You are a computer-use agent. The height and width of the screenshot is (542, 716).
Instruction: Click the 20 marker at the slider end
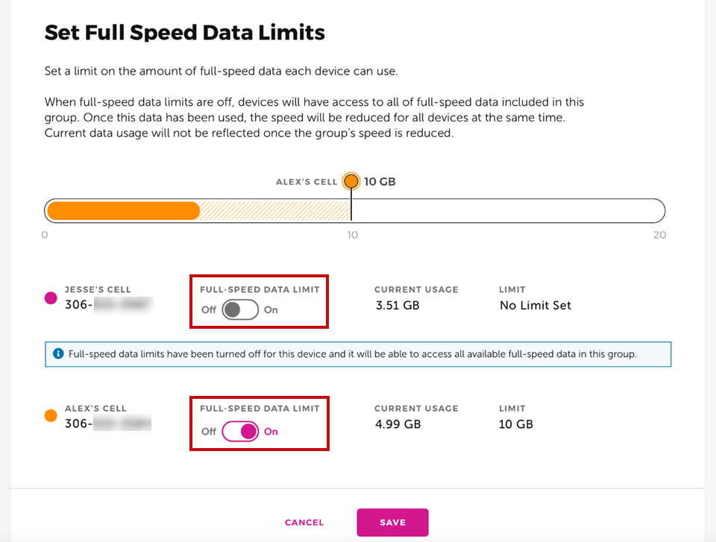coord(659,235)
